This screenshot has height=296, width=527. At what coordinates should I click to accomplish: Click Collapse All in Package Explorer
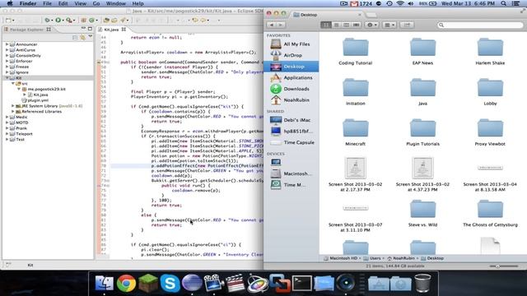(x=75, y=38)
